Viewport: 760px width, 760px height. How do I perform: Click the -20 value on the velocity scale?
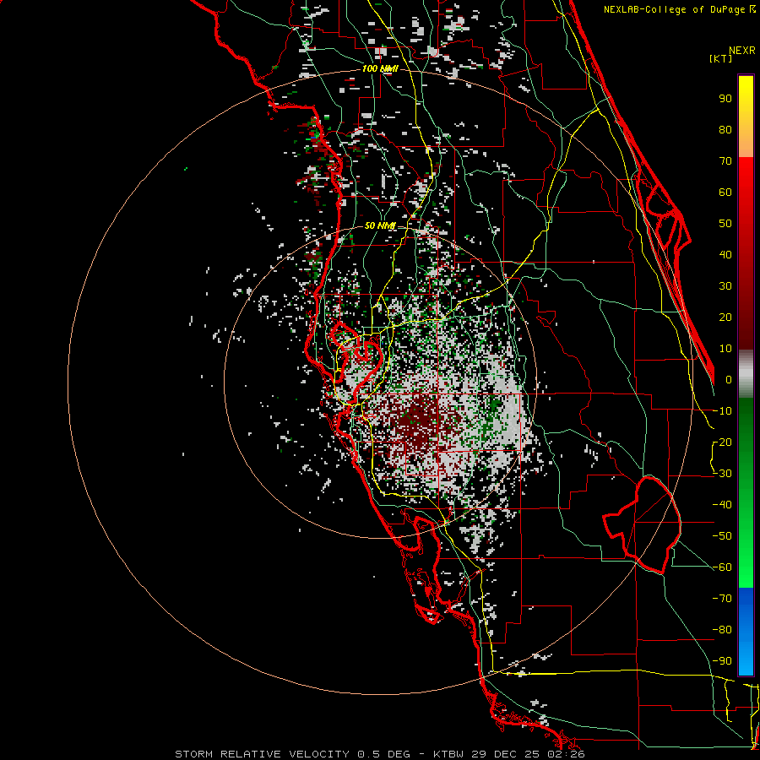coord(722,442)
